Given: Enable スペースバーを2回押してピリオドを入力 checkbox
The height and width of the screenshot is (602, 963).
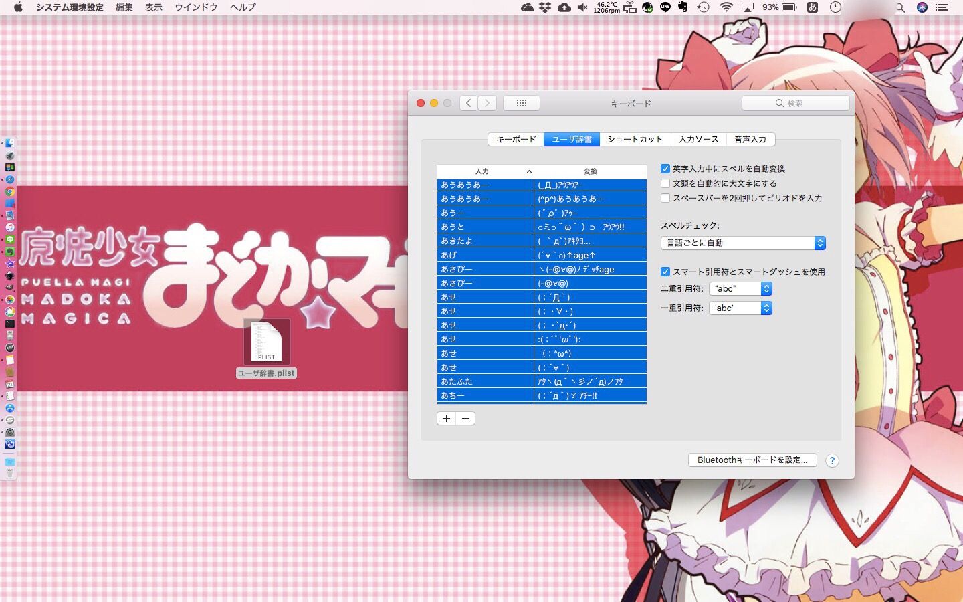Looking at the screenshot, I should (665, 198).
